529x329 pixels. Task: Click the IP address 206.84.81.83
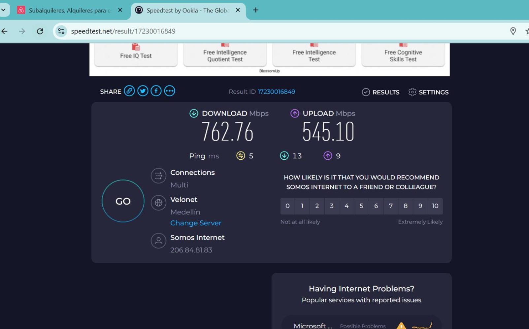[191, 250]
